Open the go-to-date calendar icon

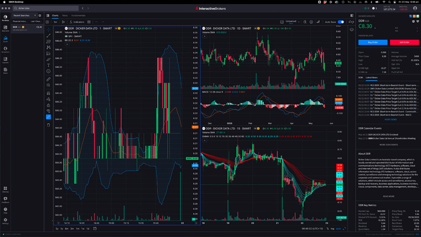(x=95, y=229)
